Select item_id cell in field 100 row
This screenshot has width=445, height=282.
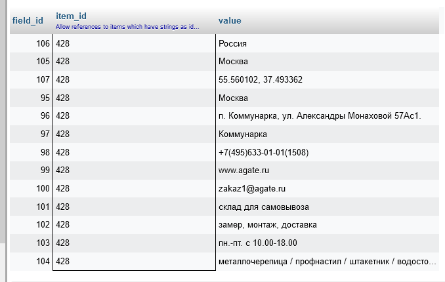click(x=134, y=189)
